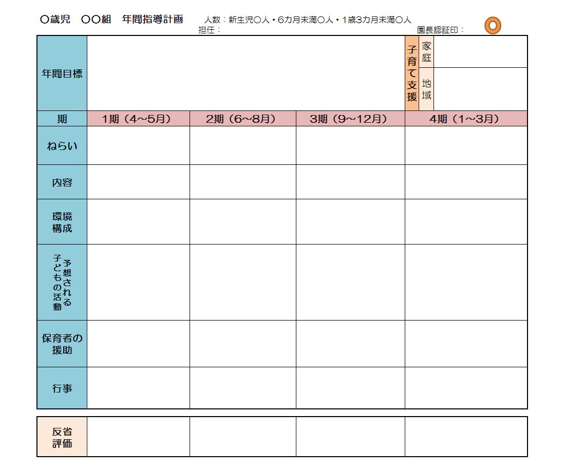Select the 期 header cell
This screenshot has width=565, height=469.
coord(62,119)
